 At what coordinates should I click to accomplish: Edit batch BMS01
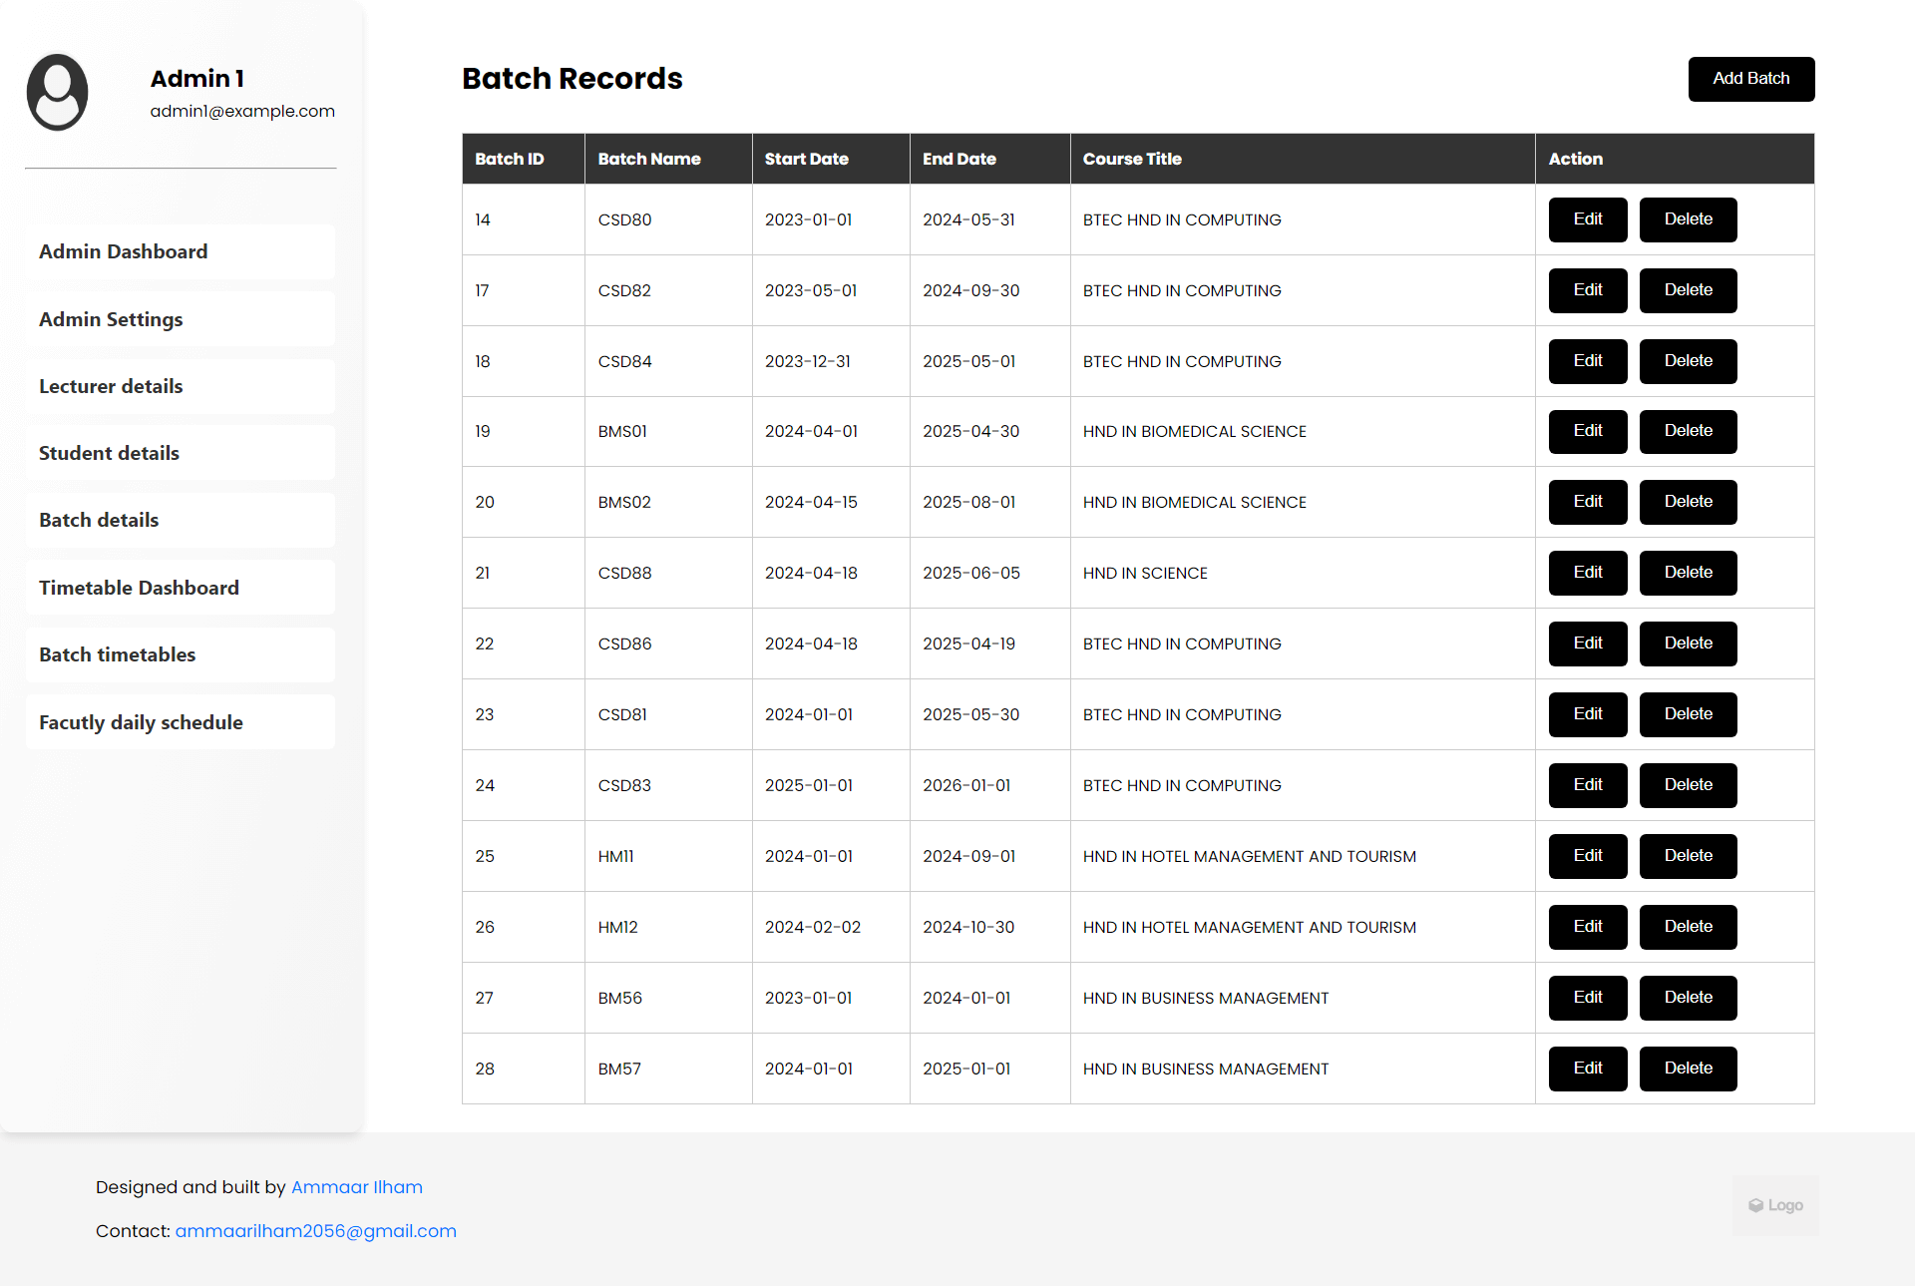click(x=1588, y=431)
